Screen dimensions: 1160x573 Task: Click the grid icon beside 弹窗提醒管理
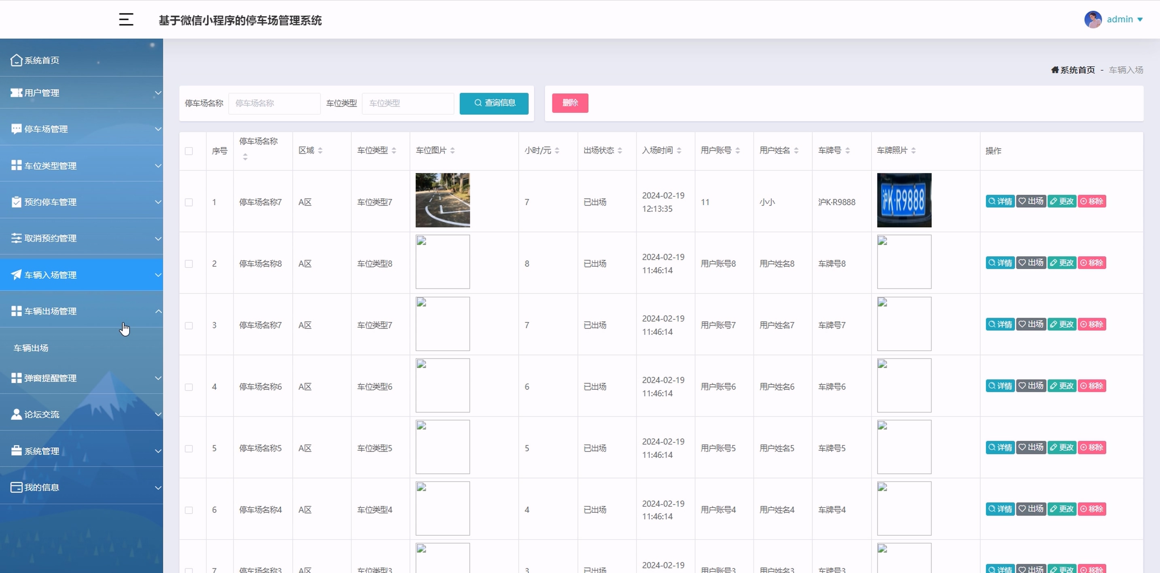tap(16, 378)
